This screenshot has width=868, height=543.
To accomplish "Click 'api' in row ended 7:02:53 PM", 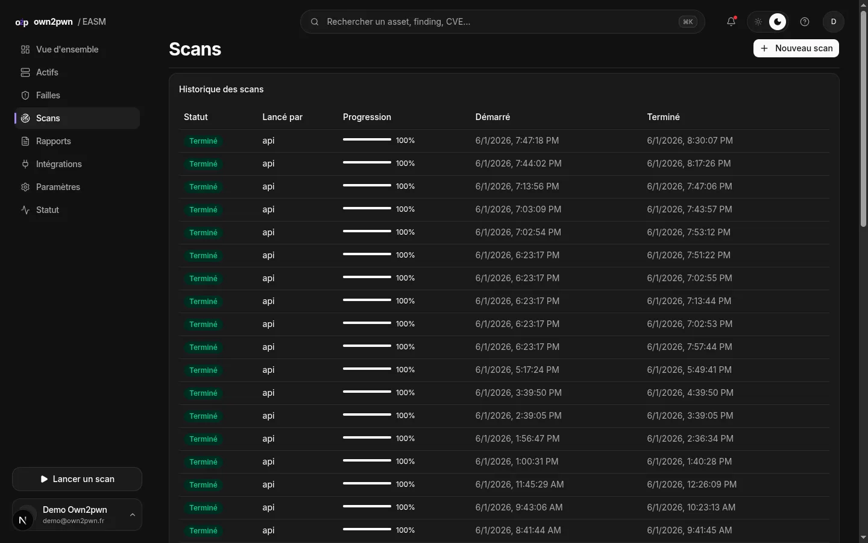I will pos(268,324).
